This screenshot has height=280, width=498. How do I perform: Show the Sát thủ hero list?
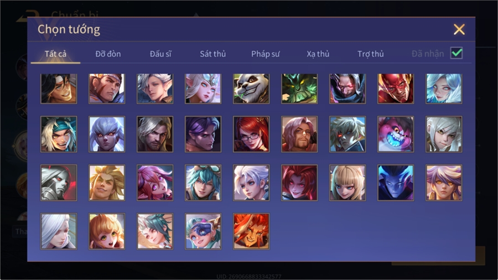coord(213,54)
